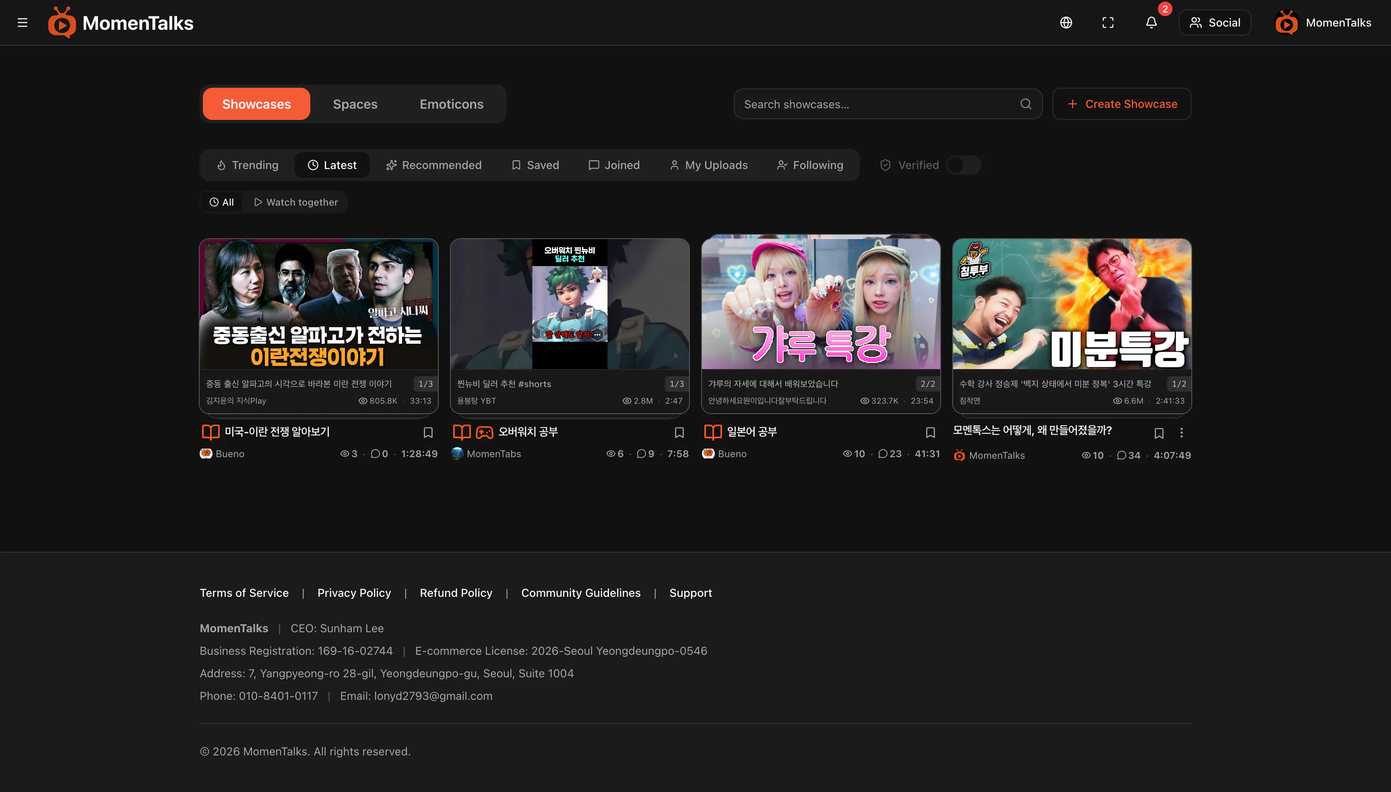Click the MomenTalks wordmark in header
This screenshot has width=1391, height=792.
(x=138, y=23)
